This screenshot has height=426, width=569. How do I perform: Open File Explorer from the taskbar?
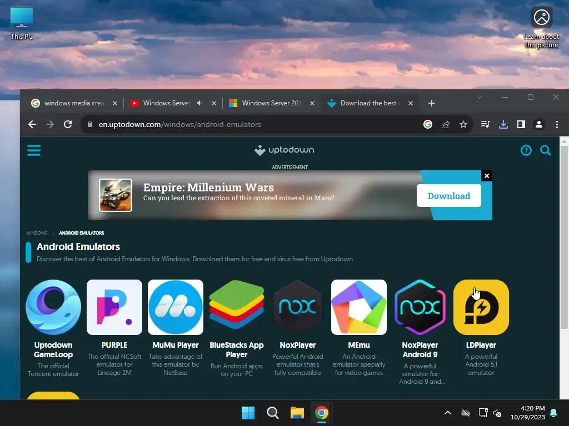coord(297,413)
